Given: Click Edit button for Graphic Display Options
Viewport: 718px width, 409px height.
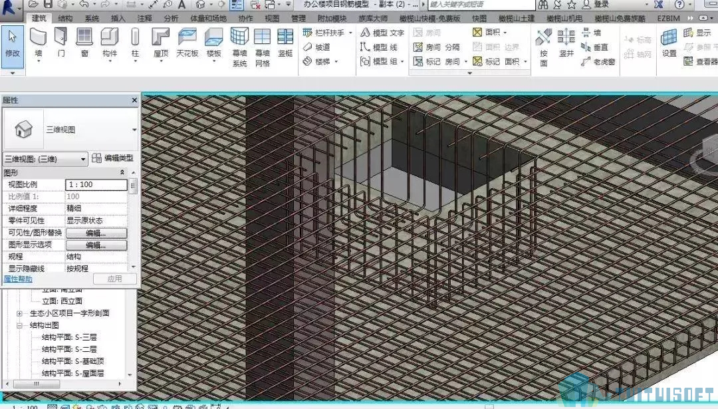Looking at the screenshot, I should 96,245.
